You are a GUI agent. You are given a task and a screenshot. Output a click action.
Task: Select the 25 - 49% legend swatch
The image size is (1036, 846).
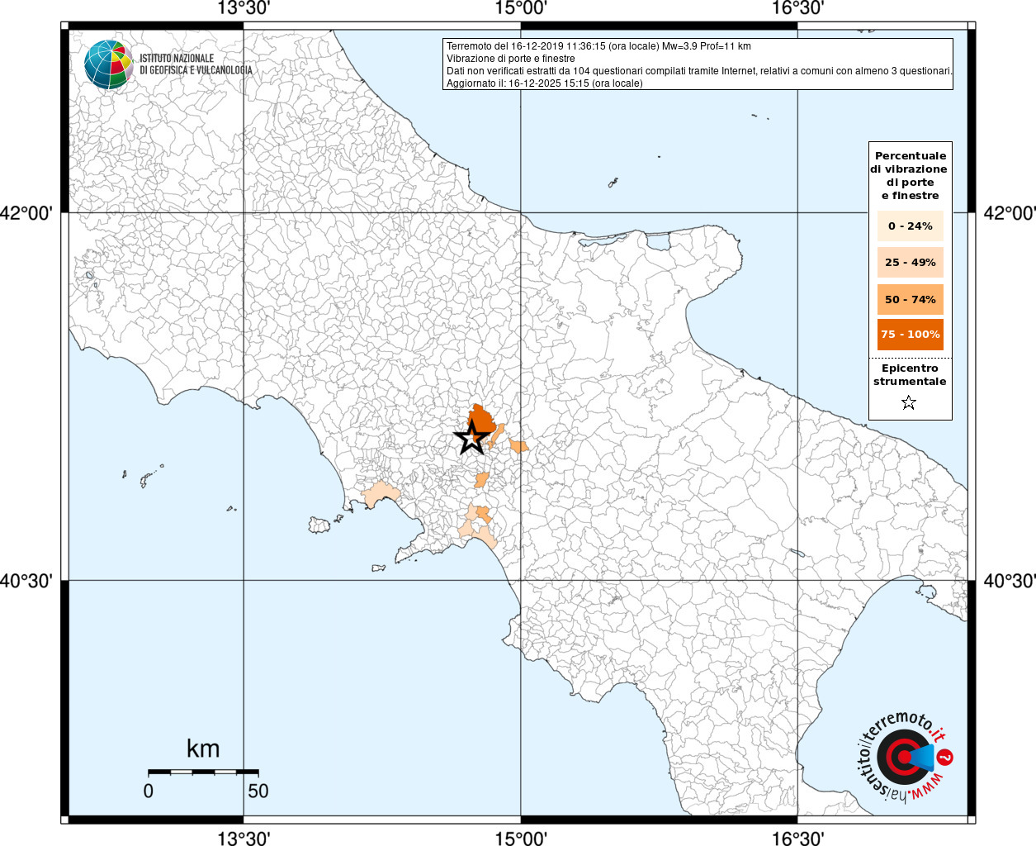(x=910, y=263)
